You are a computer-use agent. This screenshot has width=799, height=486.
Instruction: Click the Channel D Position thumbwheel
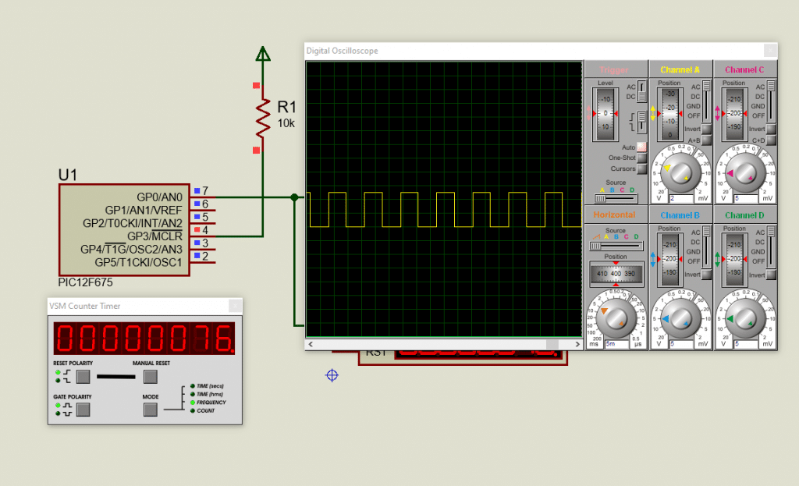tap(734, 259)
